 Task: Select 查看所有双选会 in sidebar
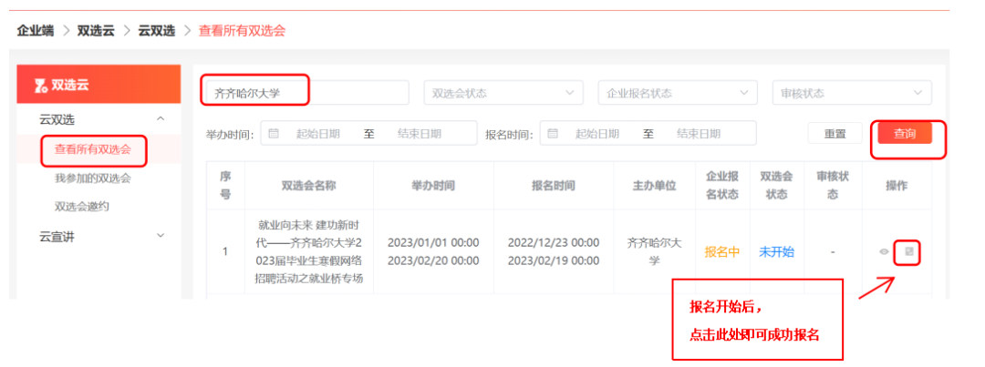click(x=93, y=149)
